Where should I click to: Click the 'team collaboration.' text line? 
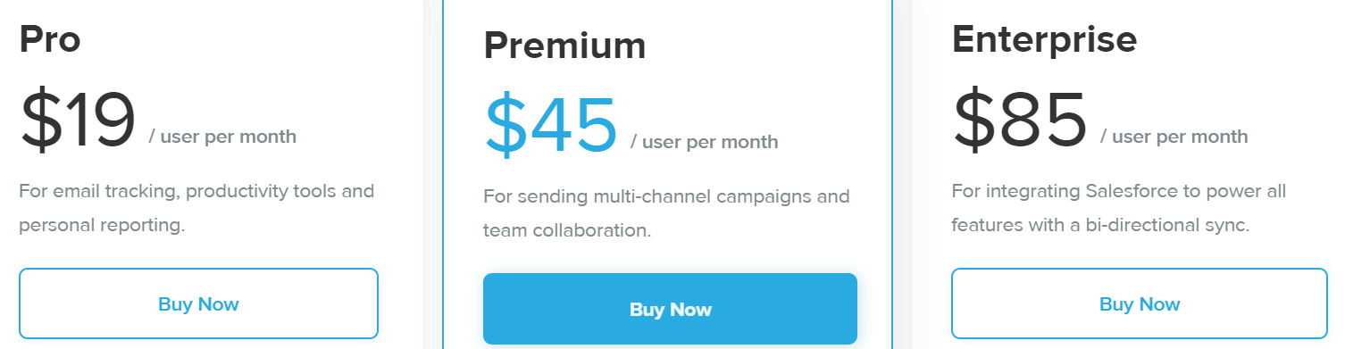coord(567,230)
